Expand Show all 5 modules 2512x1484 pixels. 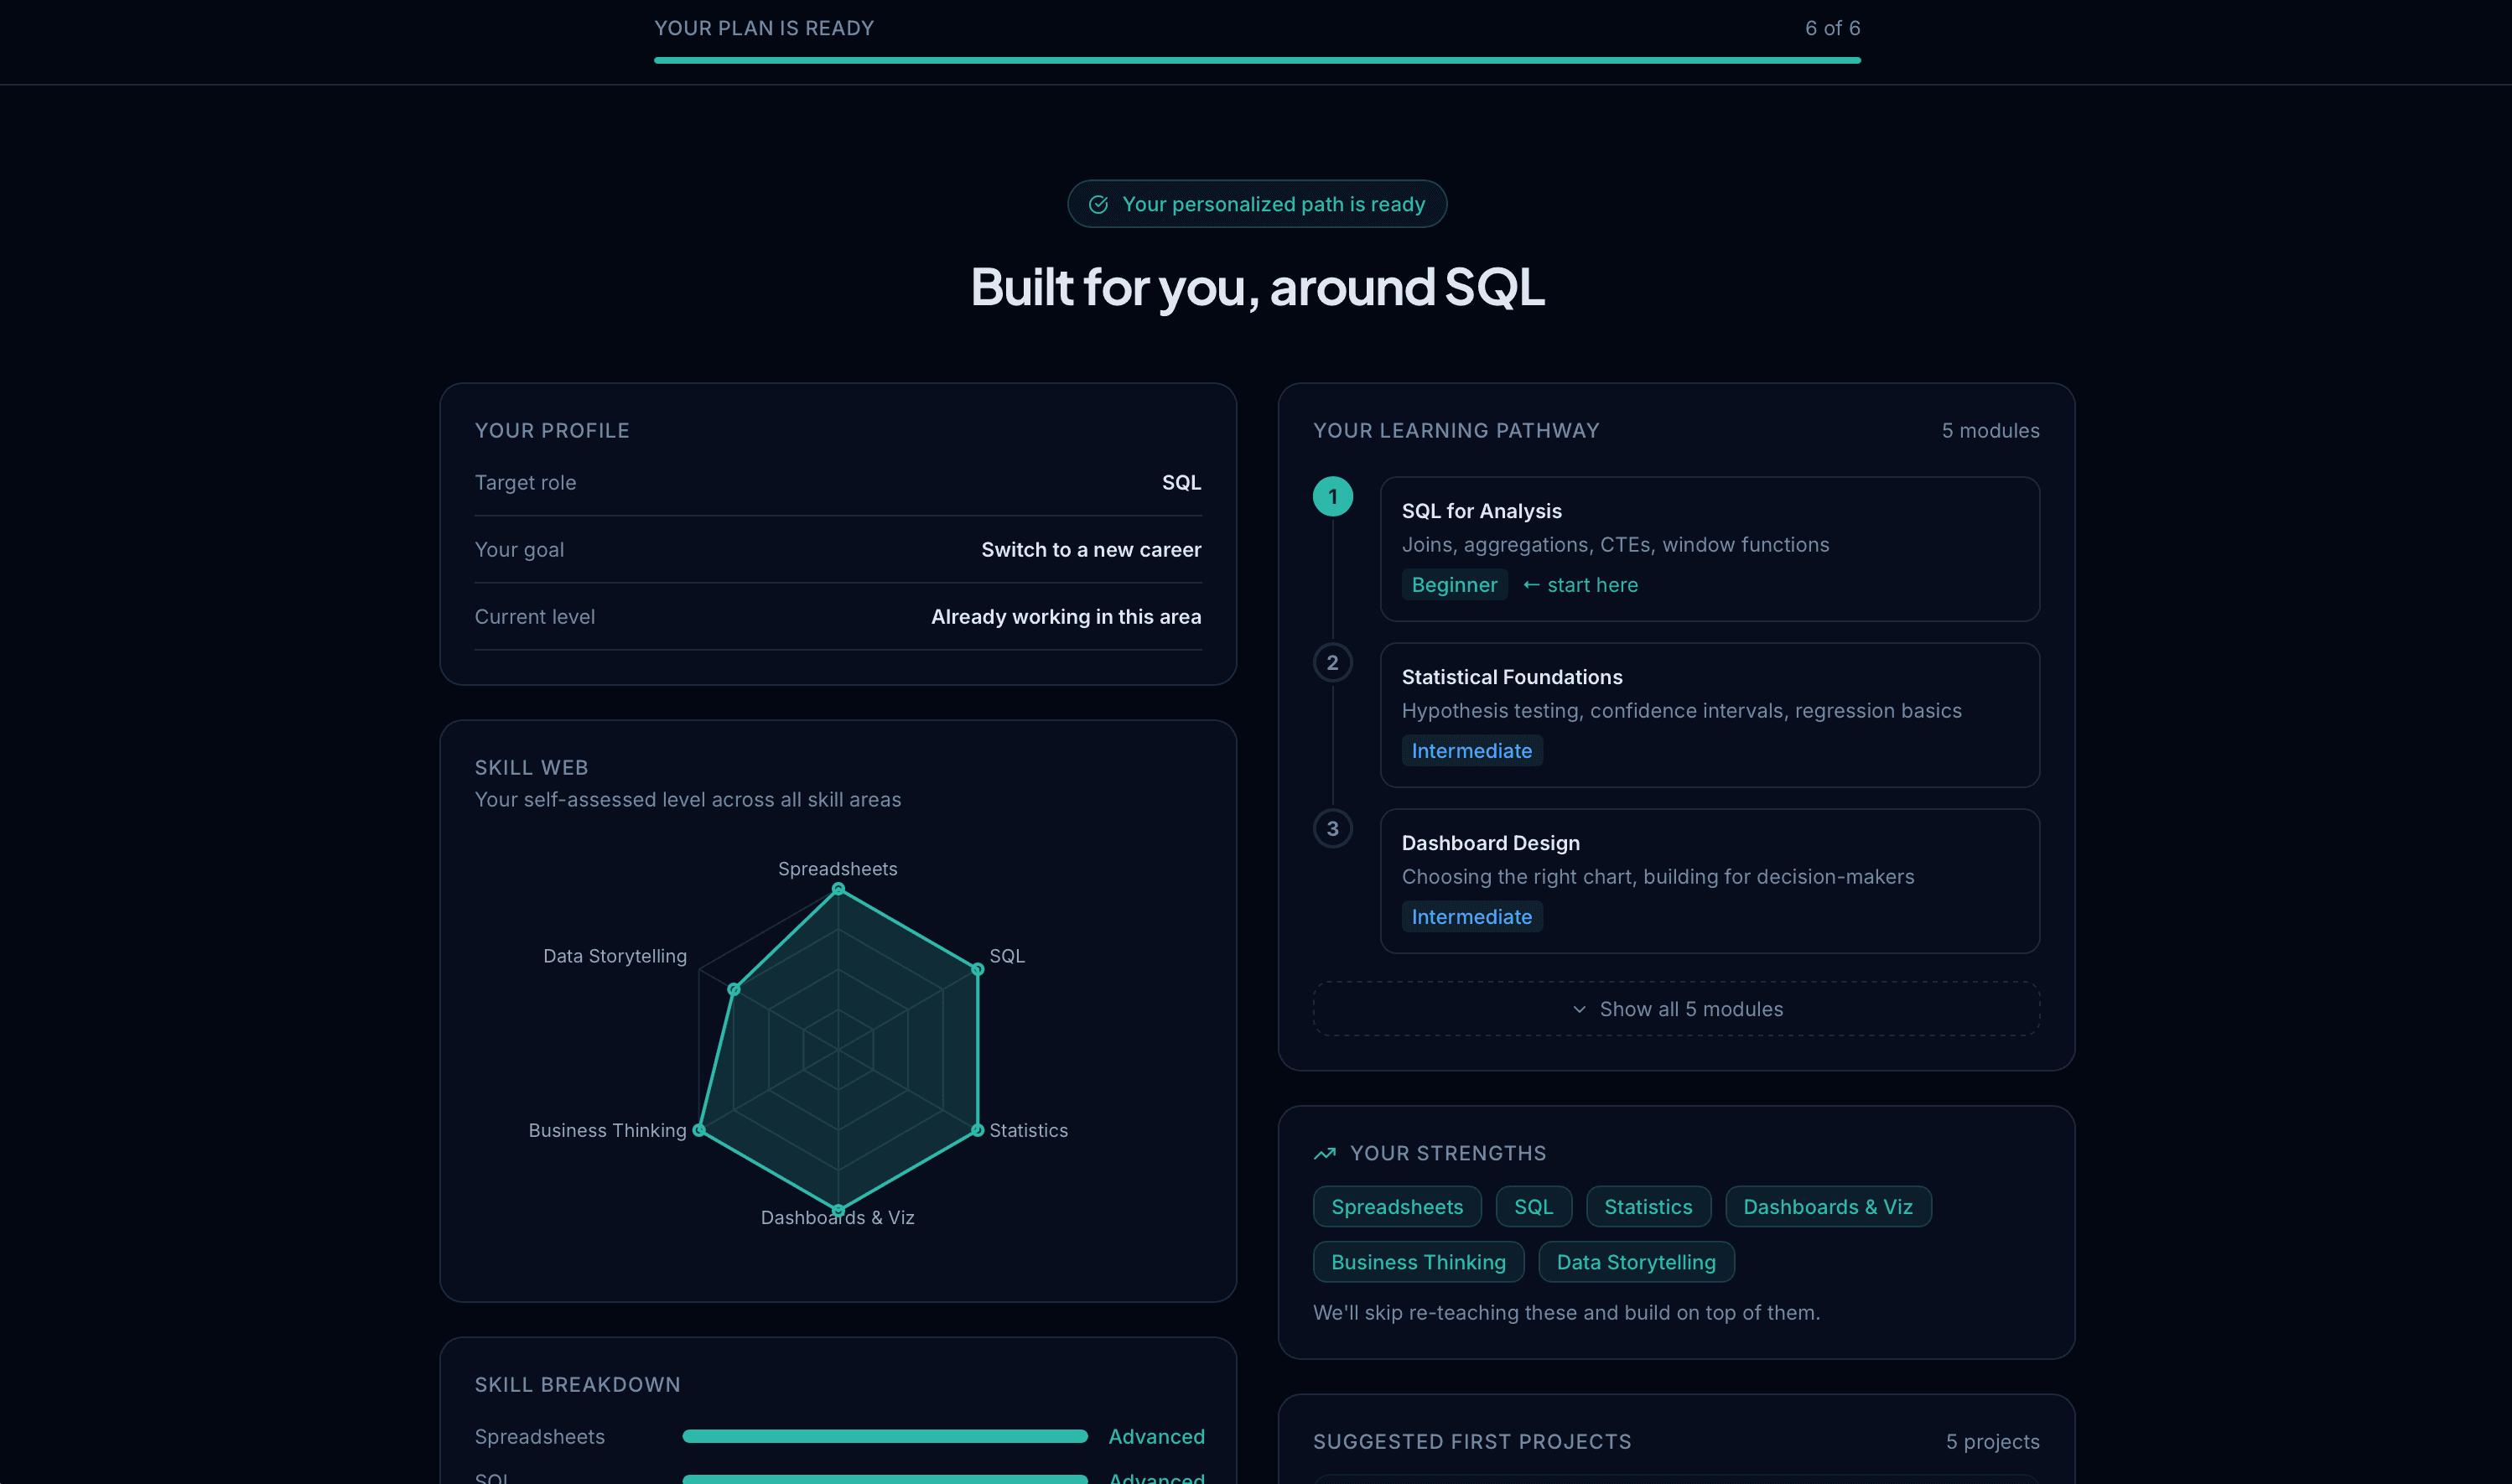coord(1676,1009)
